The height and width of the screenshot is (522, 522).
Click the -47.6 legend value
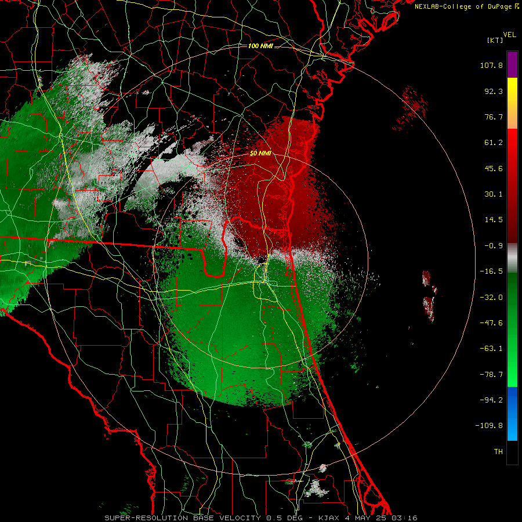491,323
